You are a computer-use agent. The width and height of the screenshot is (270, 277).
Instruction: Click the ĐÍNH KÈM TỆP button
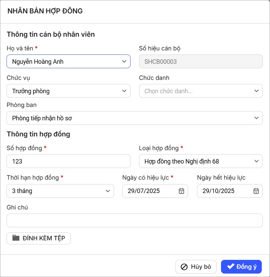coord(39,238)
